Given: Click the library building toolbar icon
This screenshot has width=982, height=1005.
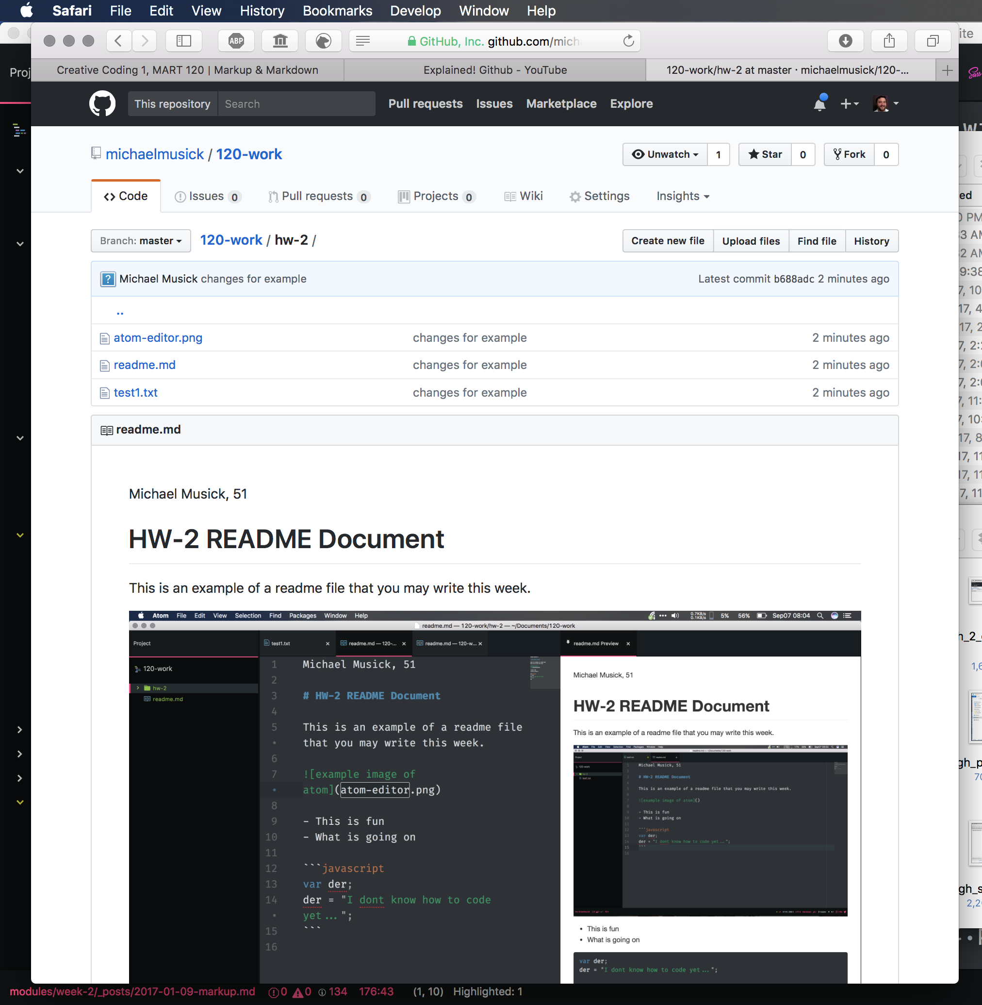Looking at the screenshot, I should coord(280,41).
